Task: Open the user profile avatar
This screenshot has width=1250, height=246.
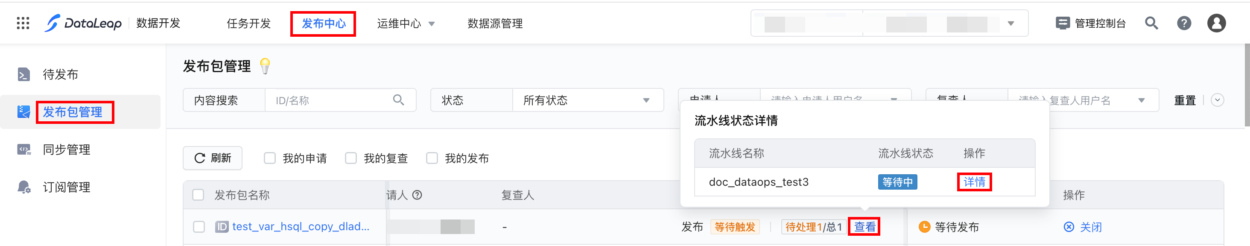Action: coord(1216,23)
